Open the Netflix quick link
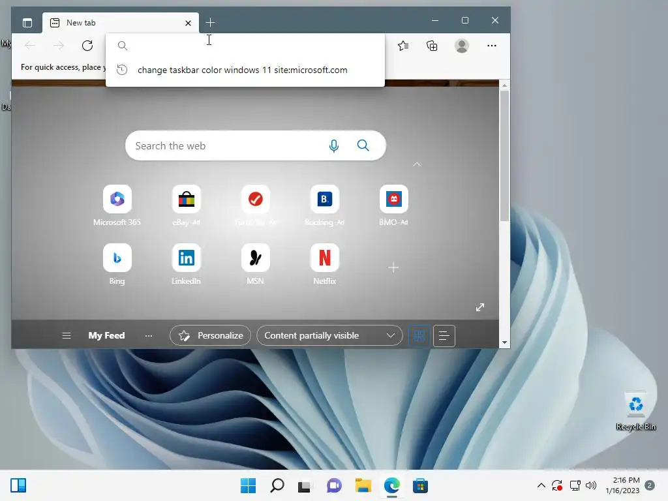 pos(325,264)
